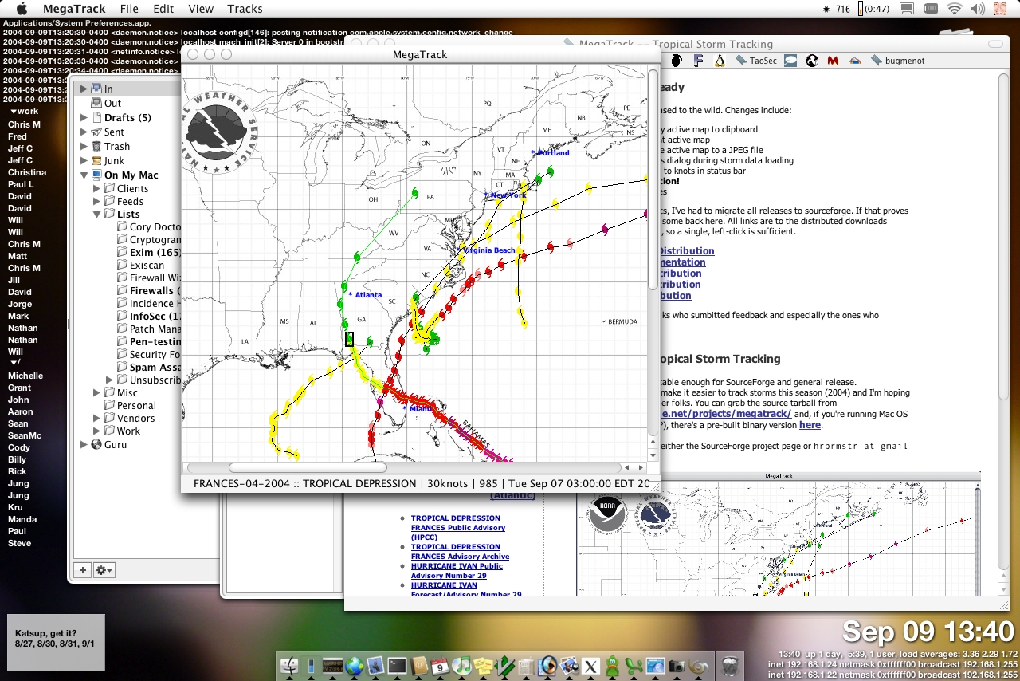This screenshot has height=681, width=1020.
Task: Expand the Vendors folder
Action: 97,418
